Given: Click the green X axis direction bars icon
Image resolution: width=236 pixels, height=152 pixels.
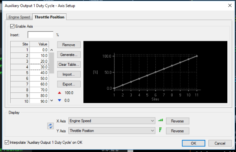Looking at the screenshot, I should pos(160,120).
